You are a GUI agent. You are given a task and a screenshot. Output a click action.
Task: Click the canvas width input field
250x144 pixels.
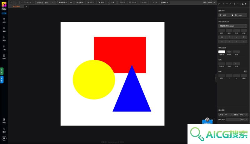click(x=226, y=15)
